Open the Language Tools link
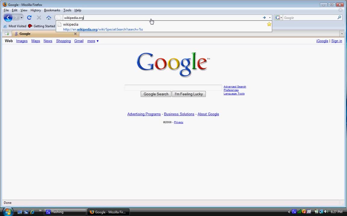This screenshot has height=216, width=347. [x=234, y=94]
